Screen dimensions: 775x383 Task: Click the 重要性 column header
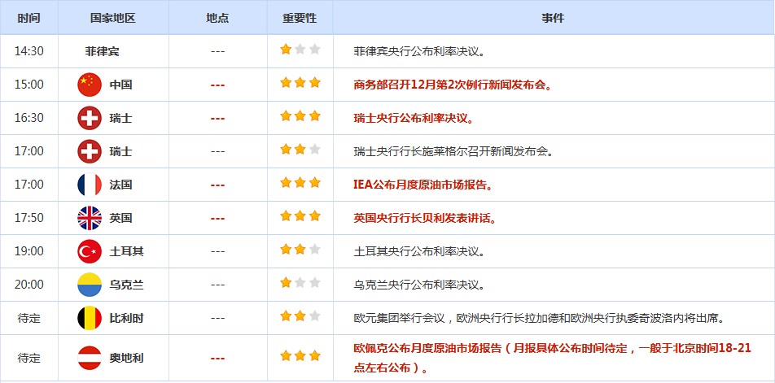[x=300, y=18]
